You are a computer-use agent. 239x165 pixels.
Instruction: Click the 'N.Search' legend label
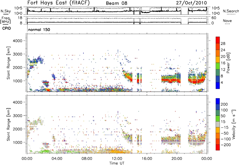[231, 11]
